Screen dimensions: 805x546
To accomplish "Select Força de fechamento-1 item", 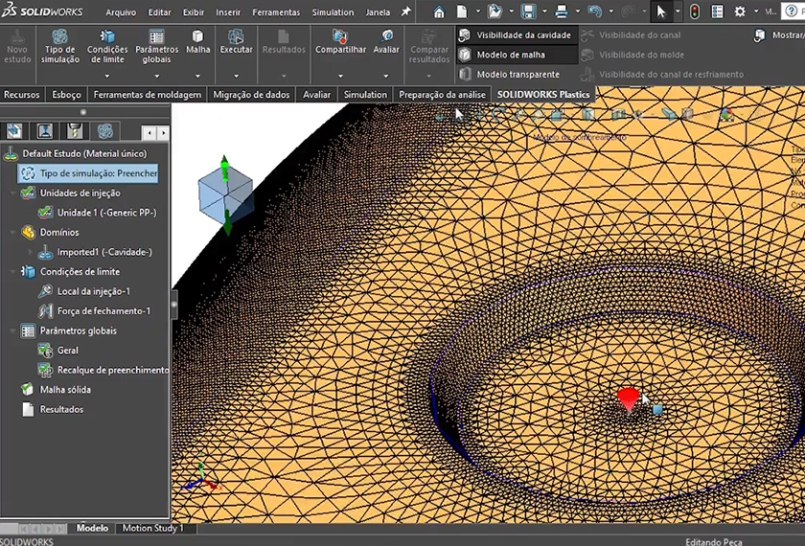I will [94, 311].
